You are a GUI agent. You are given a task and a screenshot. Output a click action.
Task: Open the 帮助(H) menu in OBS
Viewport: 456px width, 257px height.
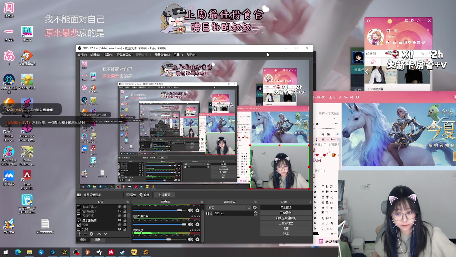191,55
